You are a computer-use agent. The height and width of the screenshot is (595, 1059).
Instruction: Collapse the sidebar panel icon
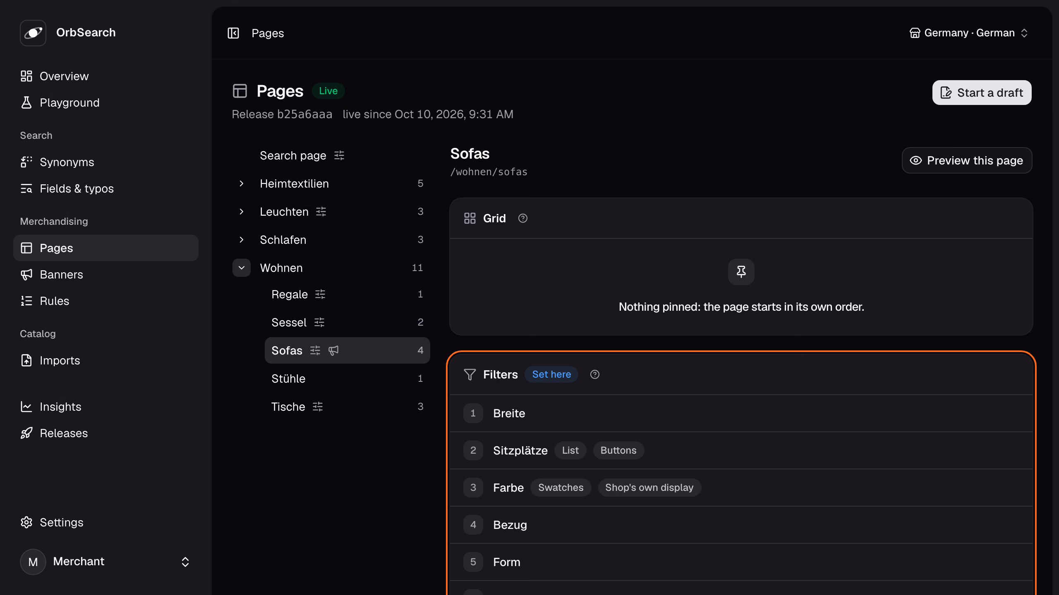(233, 33)
